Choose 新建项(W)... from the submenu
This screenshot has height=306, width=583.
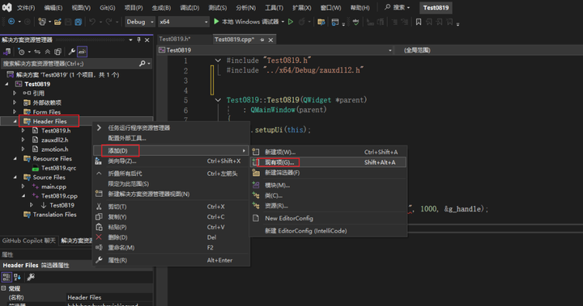pos(328,152)
